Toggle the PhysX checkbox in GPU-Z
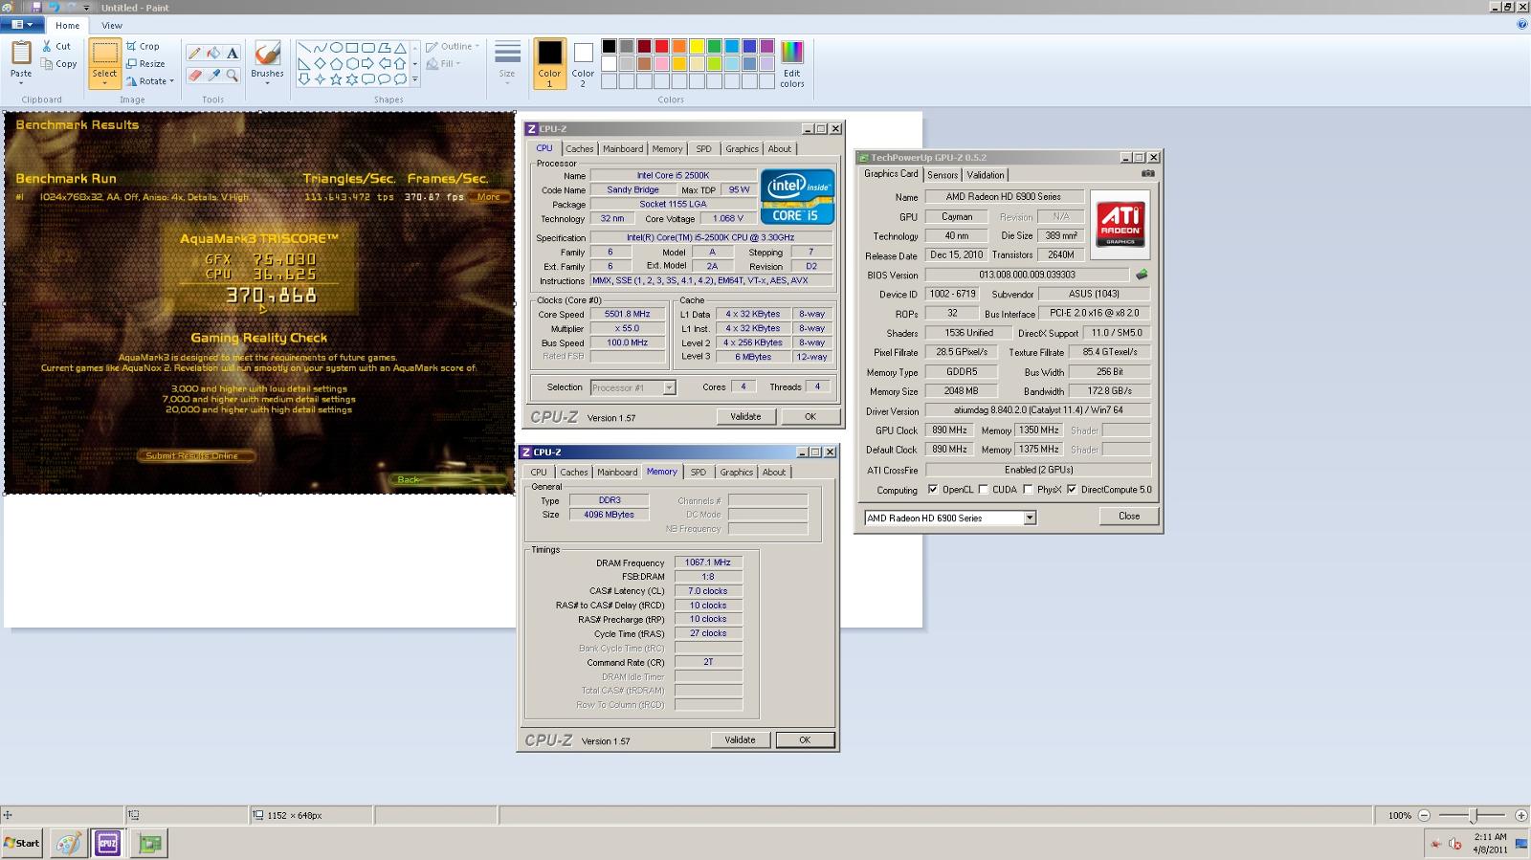1531x860 pixels. click(x=1028, y=490)
